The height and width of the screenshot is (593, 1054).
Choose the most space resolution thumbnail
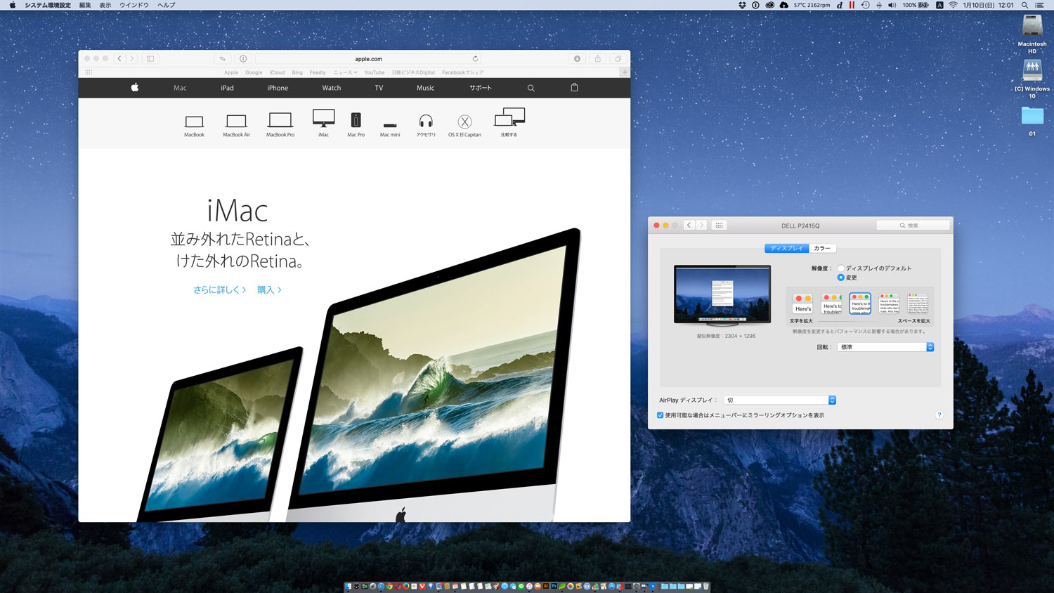click(918, 304)
